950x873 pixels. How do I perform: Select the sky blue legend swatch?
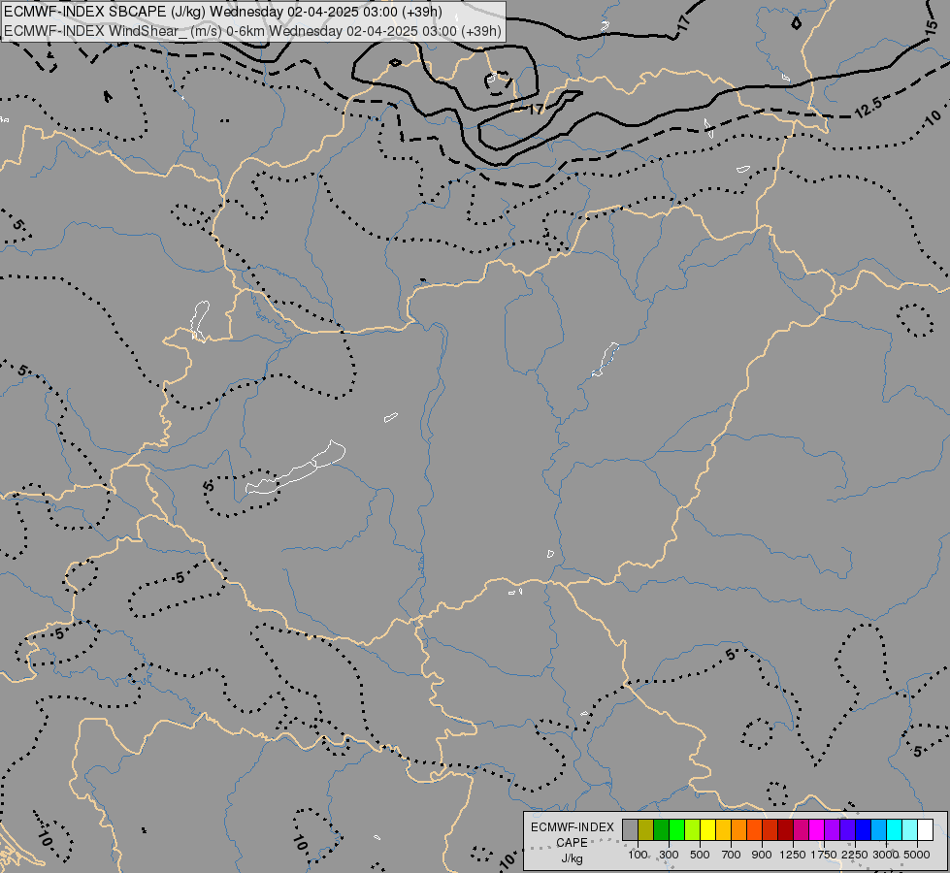(x=879, y=829)
